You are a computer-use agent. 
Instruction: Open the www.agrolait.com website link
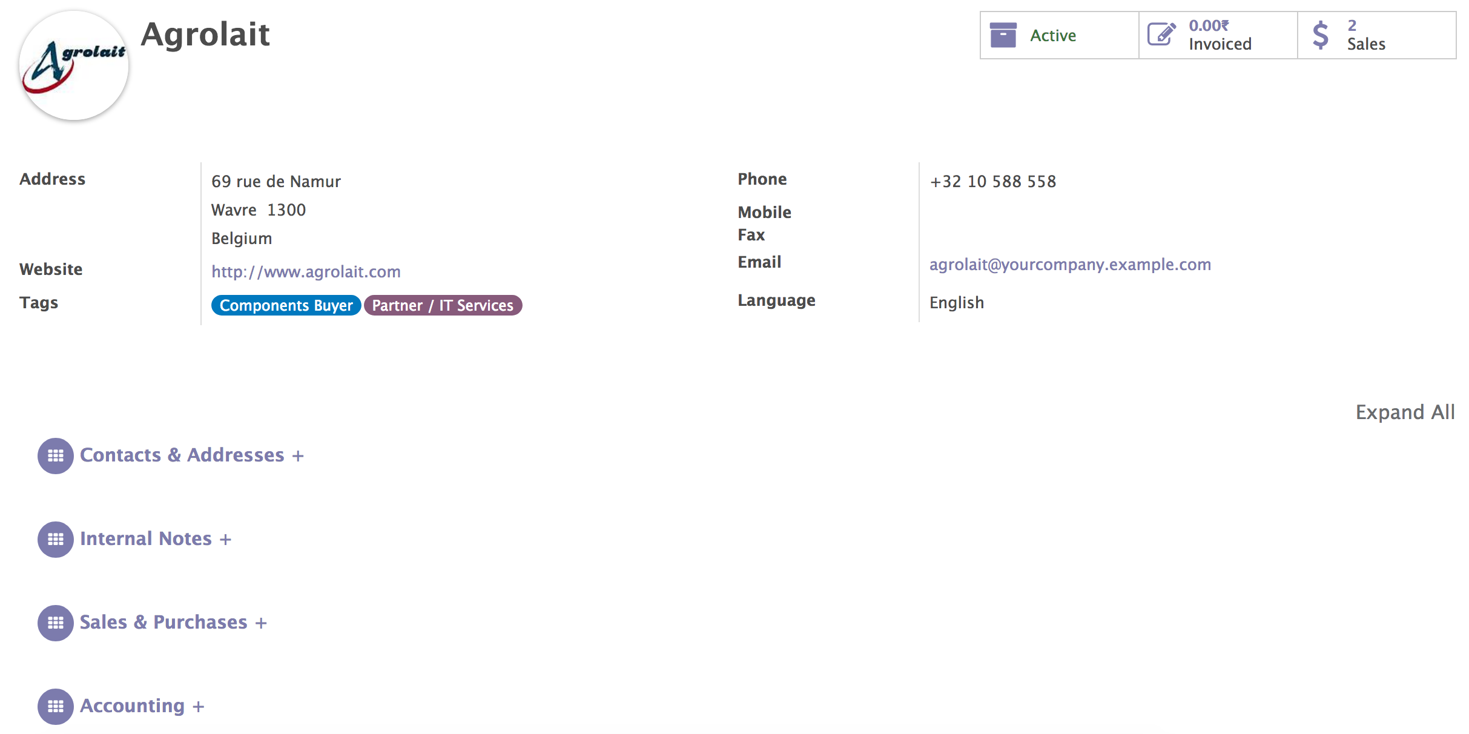pyautogui.click(x=306, y=271)
